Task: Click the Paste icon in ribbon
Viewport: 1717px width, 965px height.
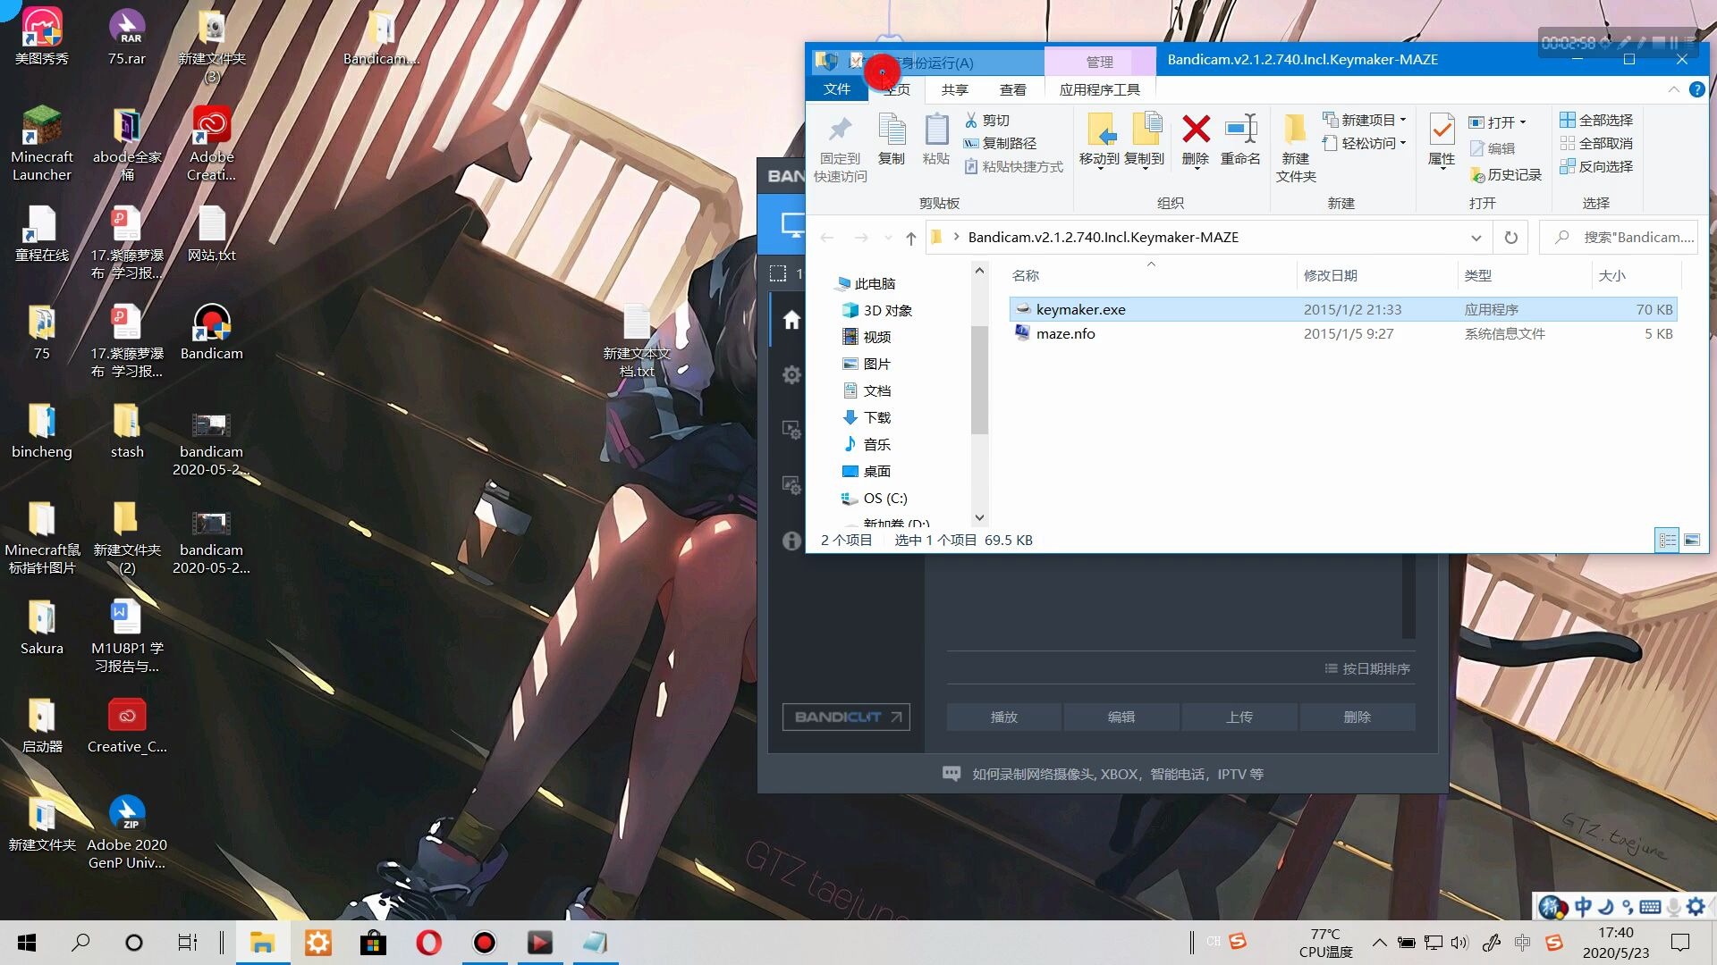Action: click(x=936, y=130)
